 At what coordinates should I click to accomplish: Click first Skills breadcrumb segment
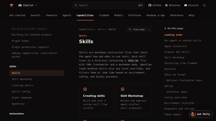(x=101, y=29)
